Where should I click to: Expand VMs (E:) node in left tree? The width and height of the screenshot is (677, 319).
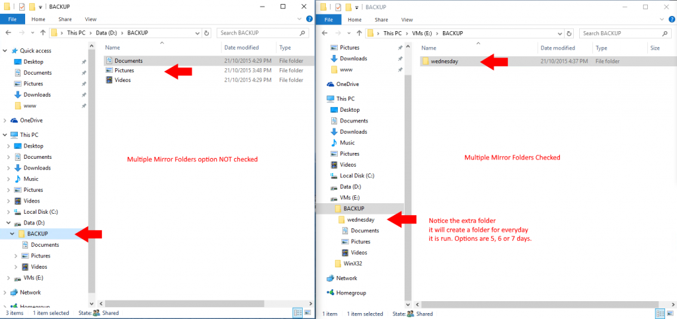click(9, 278)
